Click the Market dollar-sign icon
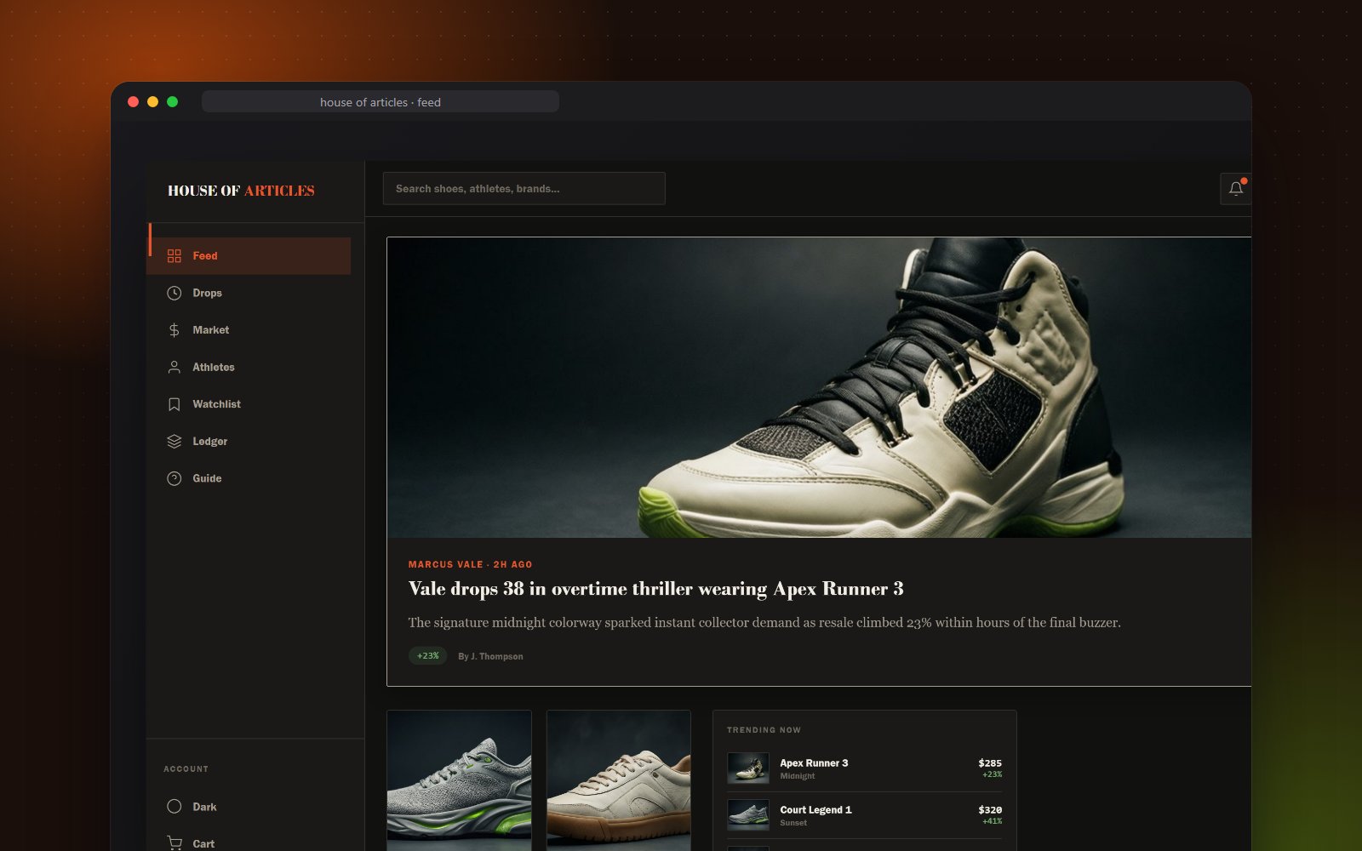Screen dimensions: 1362x851 coord(175,330)
